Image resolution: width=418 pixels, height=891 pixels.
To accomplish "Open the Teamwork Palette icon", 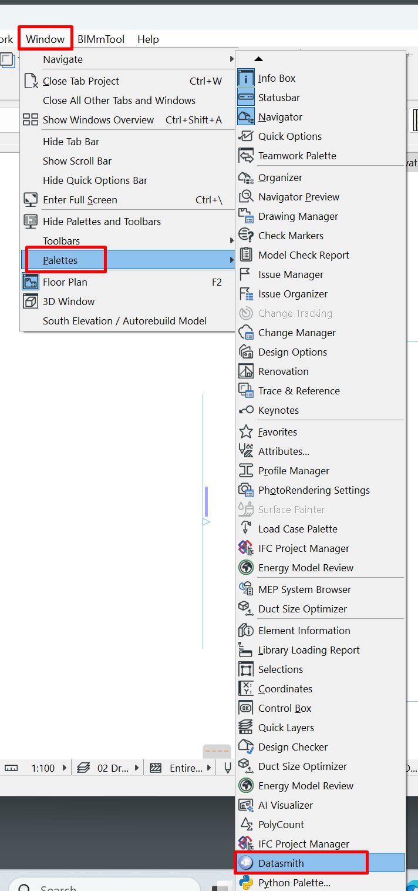I will pyautogui.click(x=246, y=156).
